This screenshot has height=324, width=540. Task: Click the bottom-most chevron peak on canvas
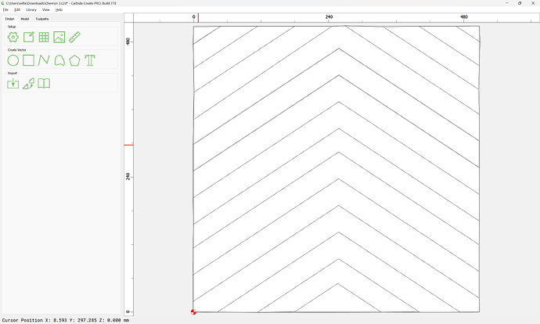click(x=338, y=284)
